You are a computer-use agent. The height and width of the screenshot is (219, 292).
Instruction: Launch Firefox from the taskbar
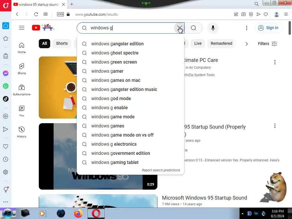(x=78, y=213)
